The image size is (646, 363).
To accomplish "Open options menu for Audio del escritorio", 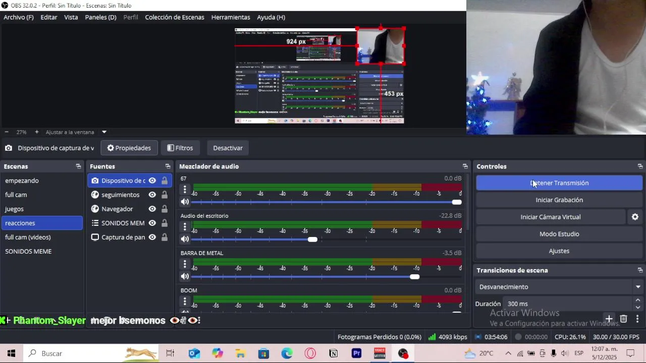I will 185,227.
